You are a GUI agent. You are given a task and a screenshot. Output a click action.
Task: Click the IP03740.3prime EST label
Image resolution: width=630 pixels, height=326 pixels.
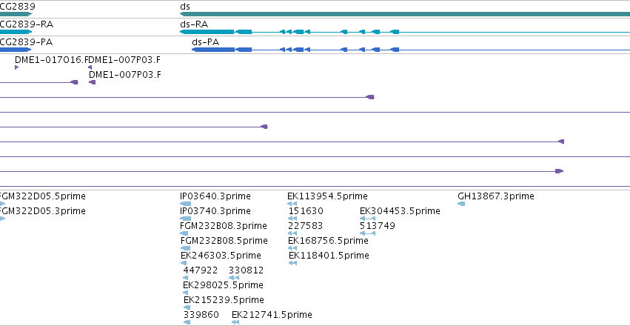(215, 211)
